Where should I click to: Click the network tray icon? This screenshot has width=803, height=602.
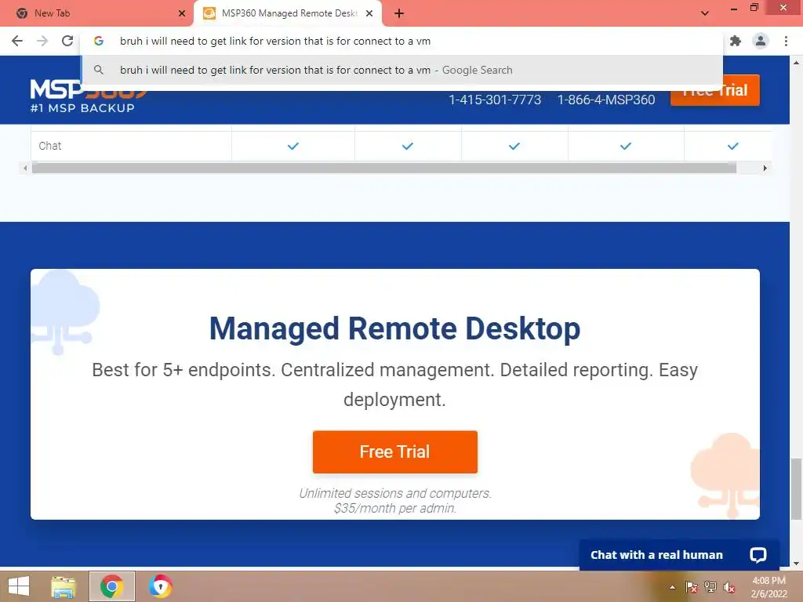pos(710,587)
